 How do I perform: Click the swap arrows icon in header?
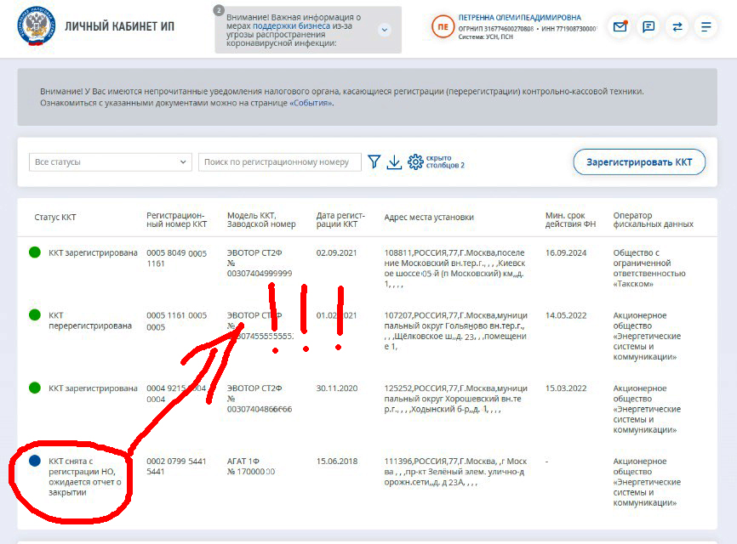[x=677, y=27]
